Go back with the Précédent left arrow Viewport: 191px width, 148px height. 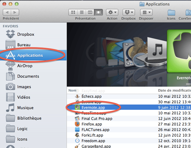point(7,12)
